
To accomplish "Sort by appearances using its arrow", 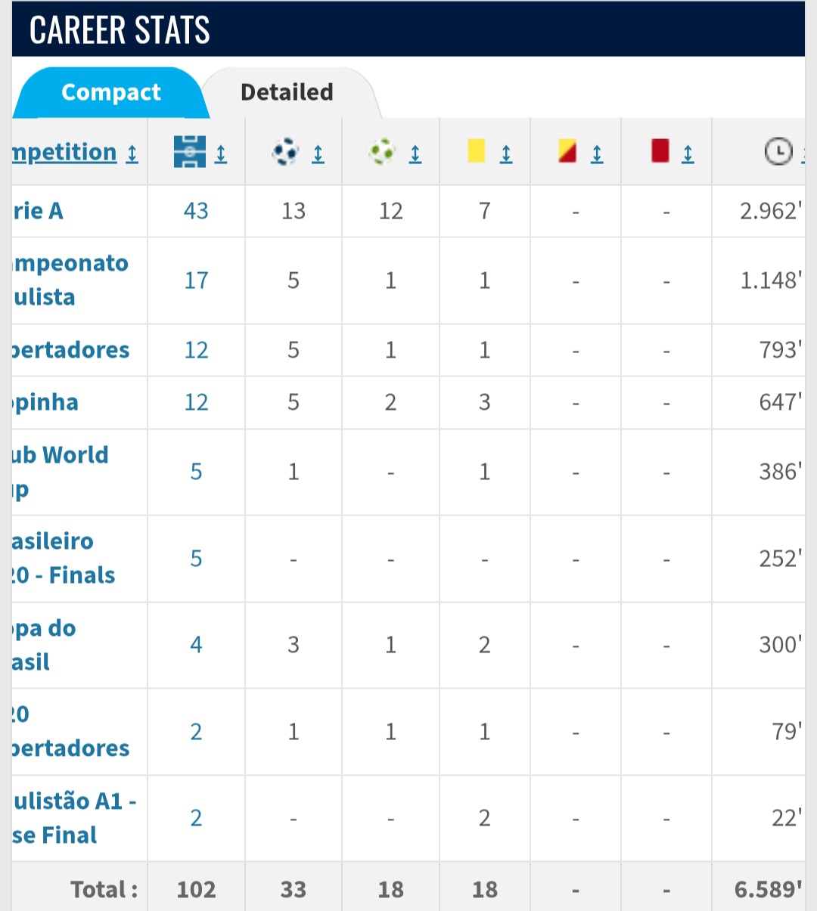I will click(221, 154).
